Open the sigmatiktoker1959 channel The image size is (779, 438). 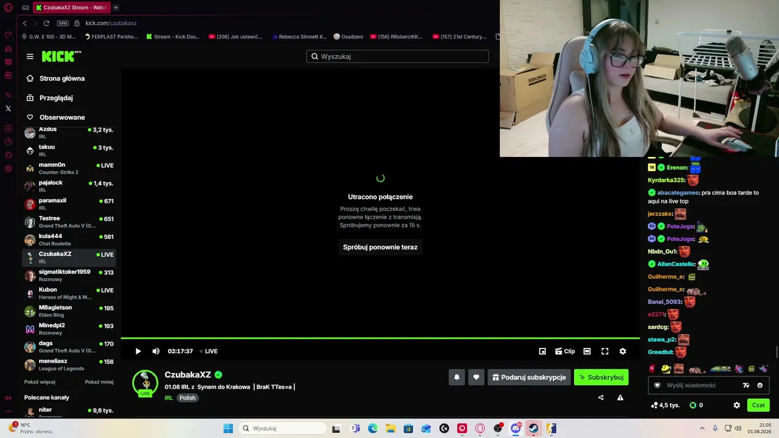pyautogui.click(x=69, y=276)
